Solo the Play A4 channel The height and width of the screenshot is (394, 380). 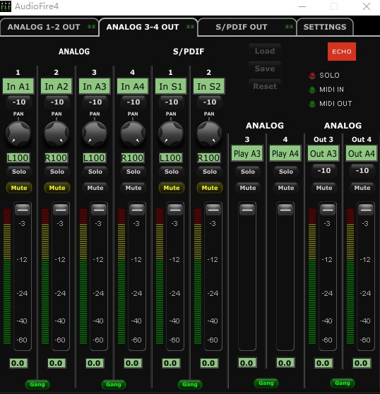point(286,172)
